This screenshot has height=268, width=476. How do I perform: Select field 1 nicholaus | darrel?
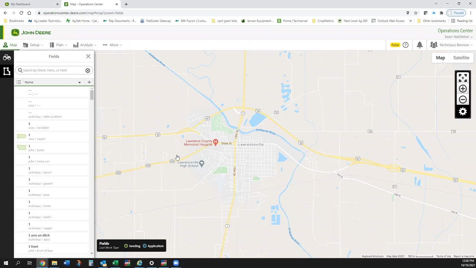click(52, 170)
